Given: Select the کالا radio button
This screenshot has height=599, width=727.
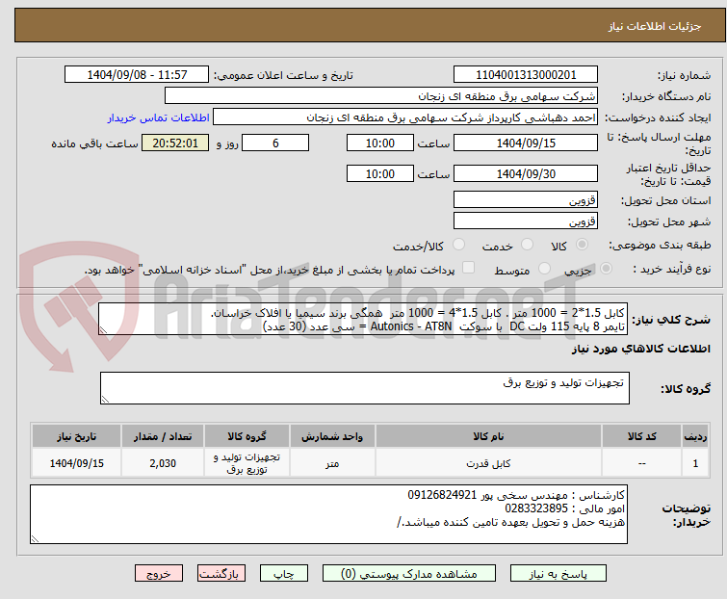Looking at the screenshot, I should coord(582,245).
